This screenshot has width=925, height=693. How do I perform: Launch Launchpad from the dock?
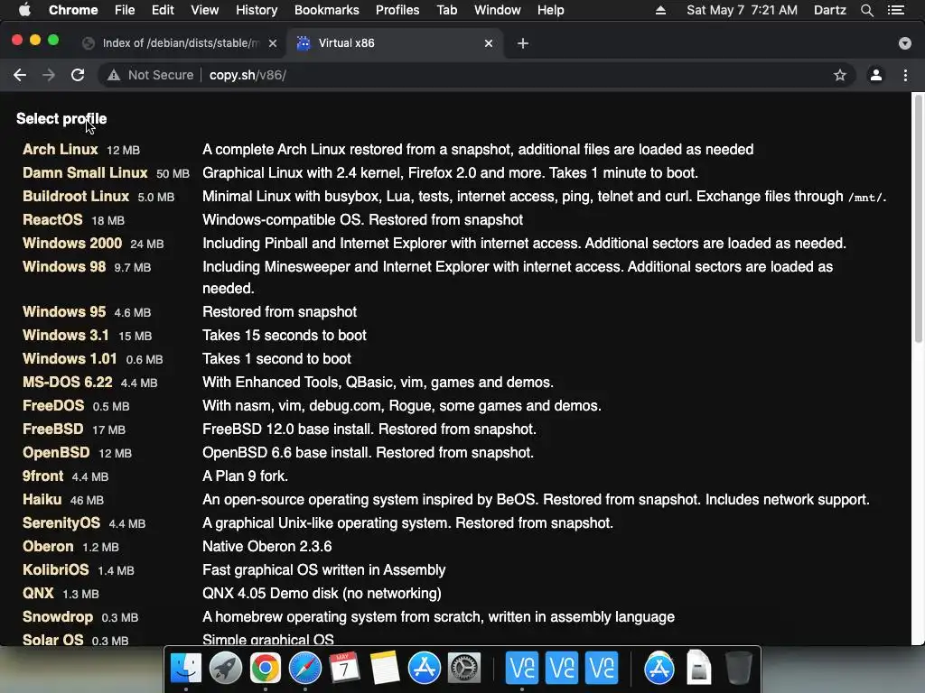click(225, 668)
